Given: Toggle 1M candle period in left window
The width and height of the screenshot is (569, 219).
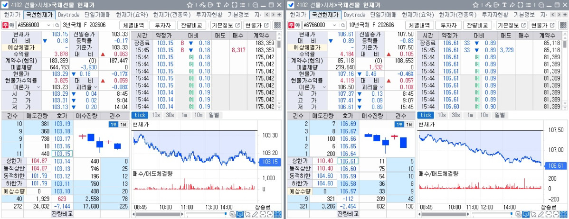Looking at the screenshot, I should click(x=123, y=125).
